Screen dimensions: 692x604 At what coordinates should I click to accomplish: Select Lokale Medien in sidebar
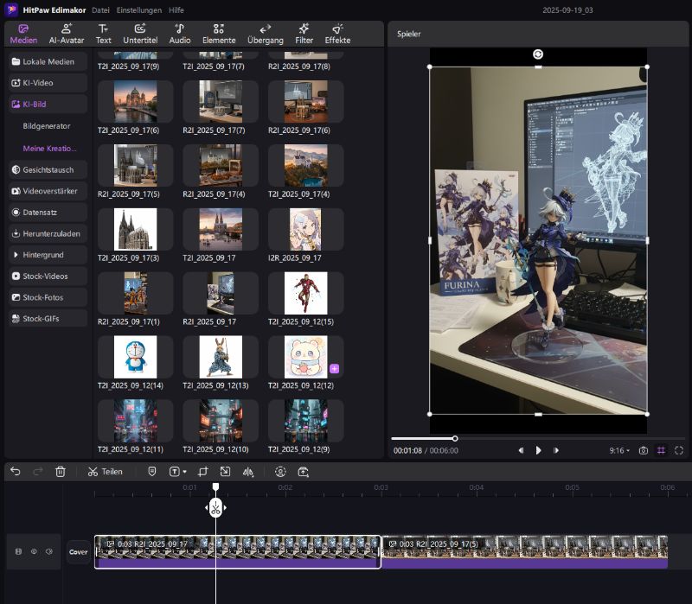click(48, 61)
